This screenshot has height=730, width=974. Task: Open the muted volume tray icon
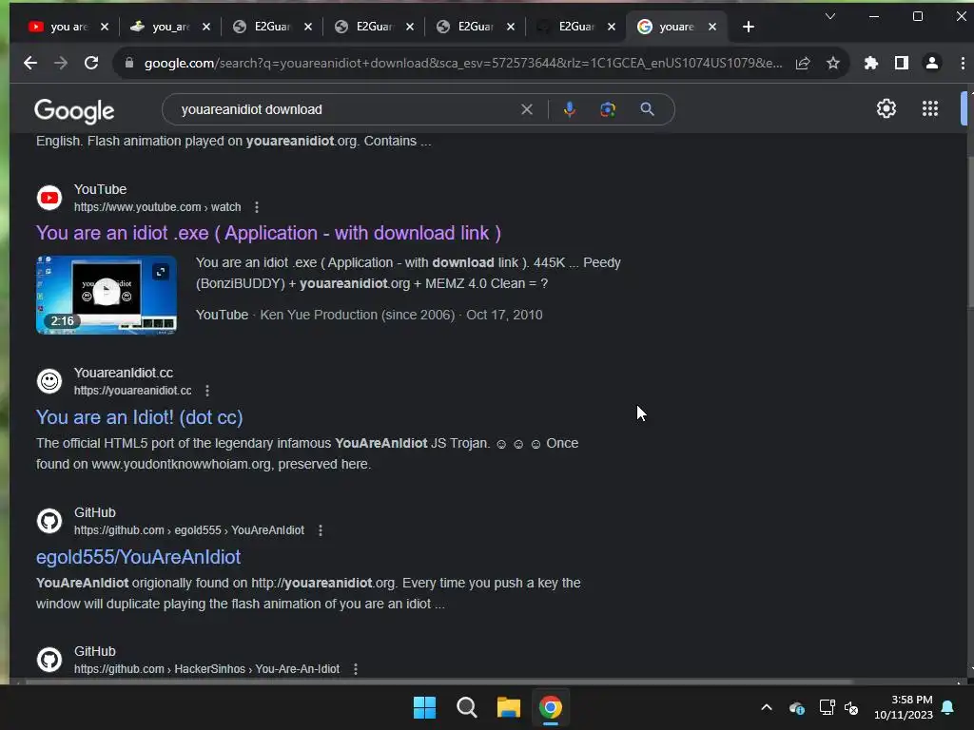click(851, 707)
